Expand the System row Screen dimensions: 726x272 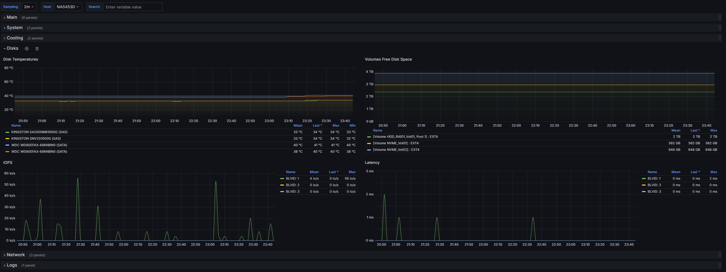pos(14,27)
